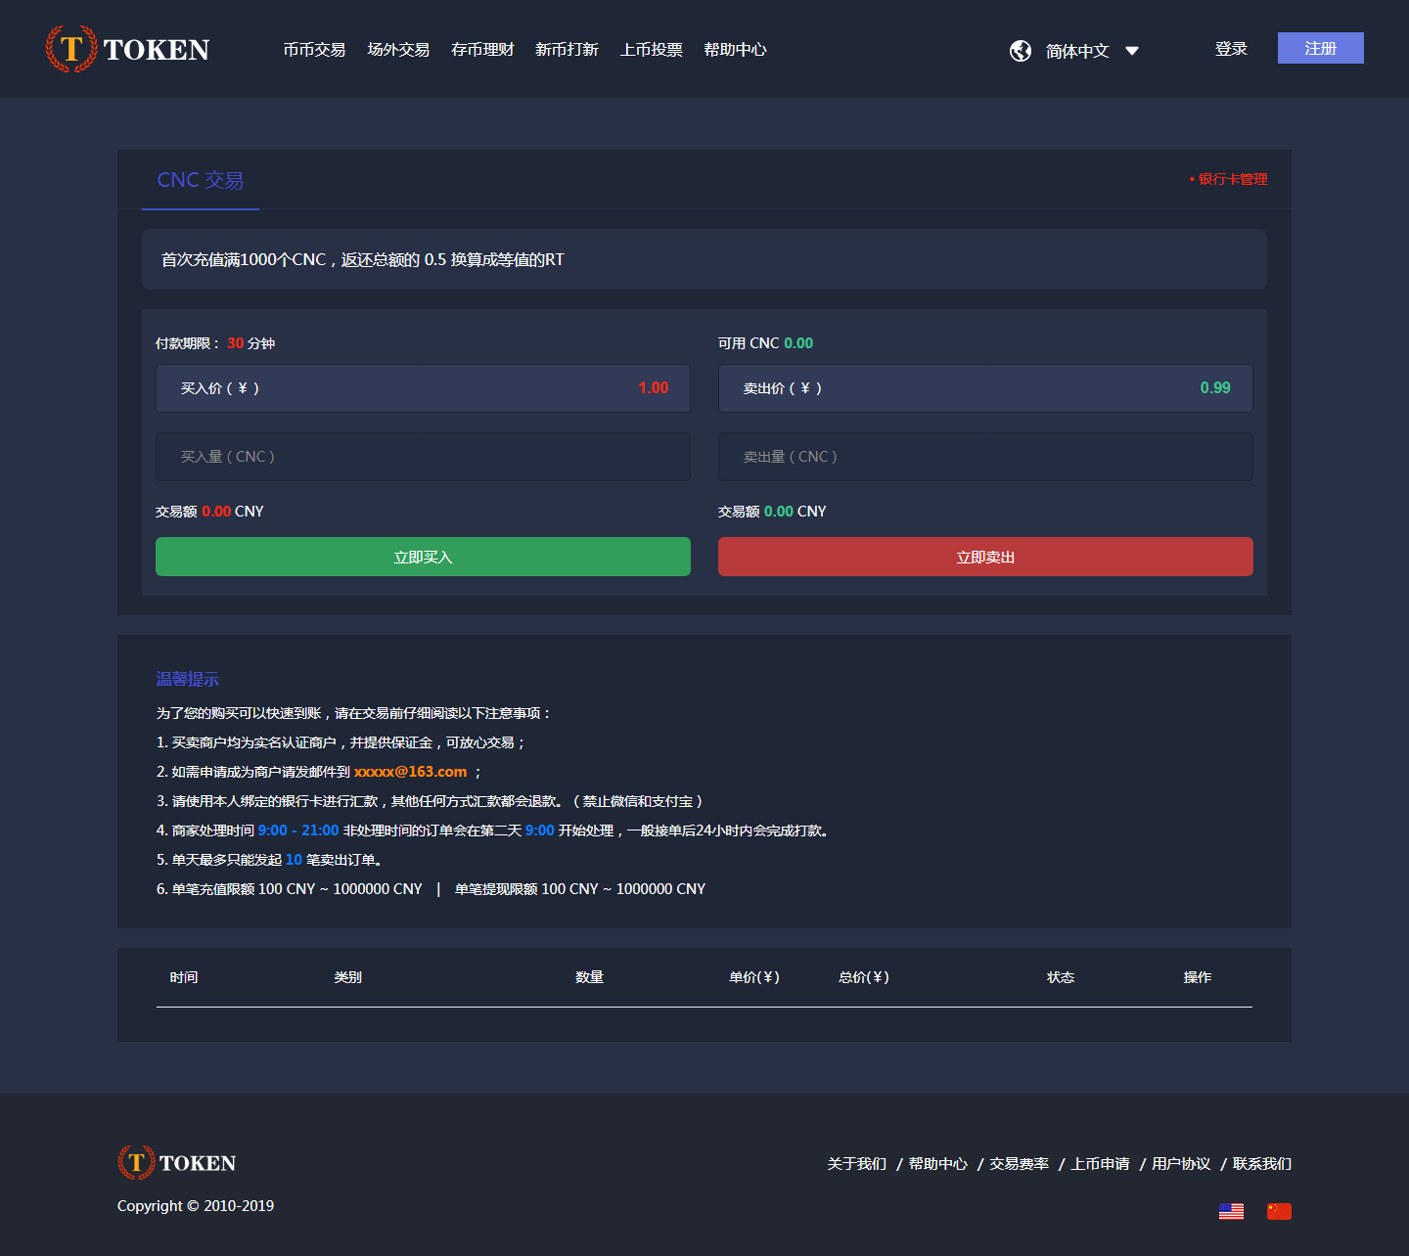Open the 币币交易 menu item

(x=314, y=50)
